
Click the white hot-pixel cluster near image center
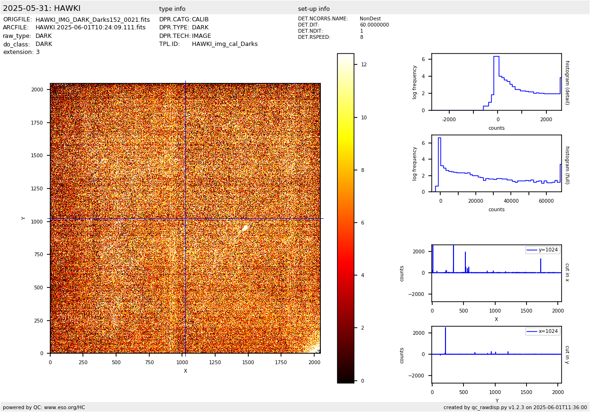pos(245,228)
